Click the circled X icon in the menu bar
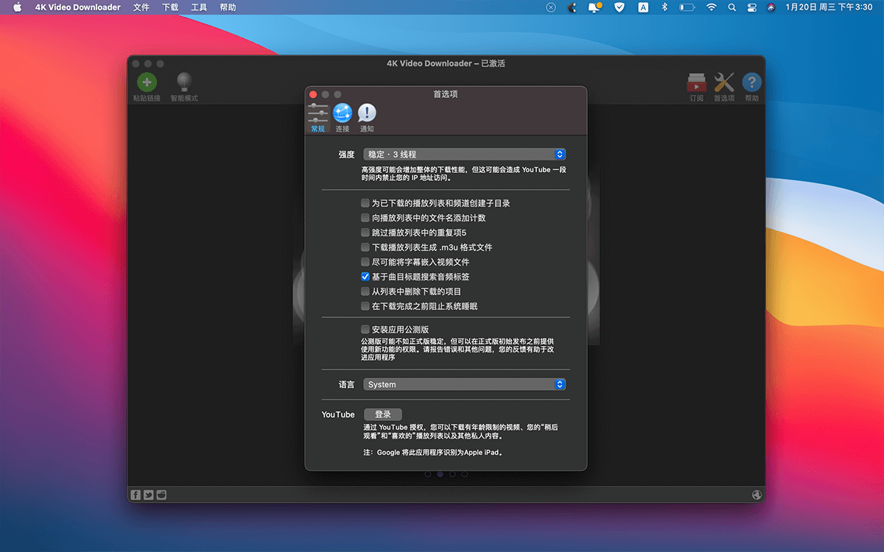This screenshot has width=884, height=552. coord(551,7)
